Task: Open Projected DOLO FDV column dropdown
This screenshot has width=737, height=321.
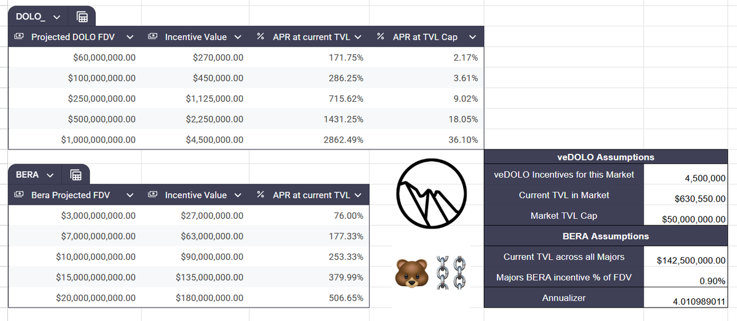Action: (130, 37)
